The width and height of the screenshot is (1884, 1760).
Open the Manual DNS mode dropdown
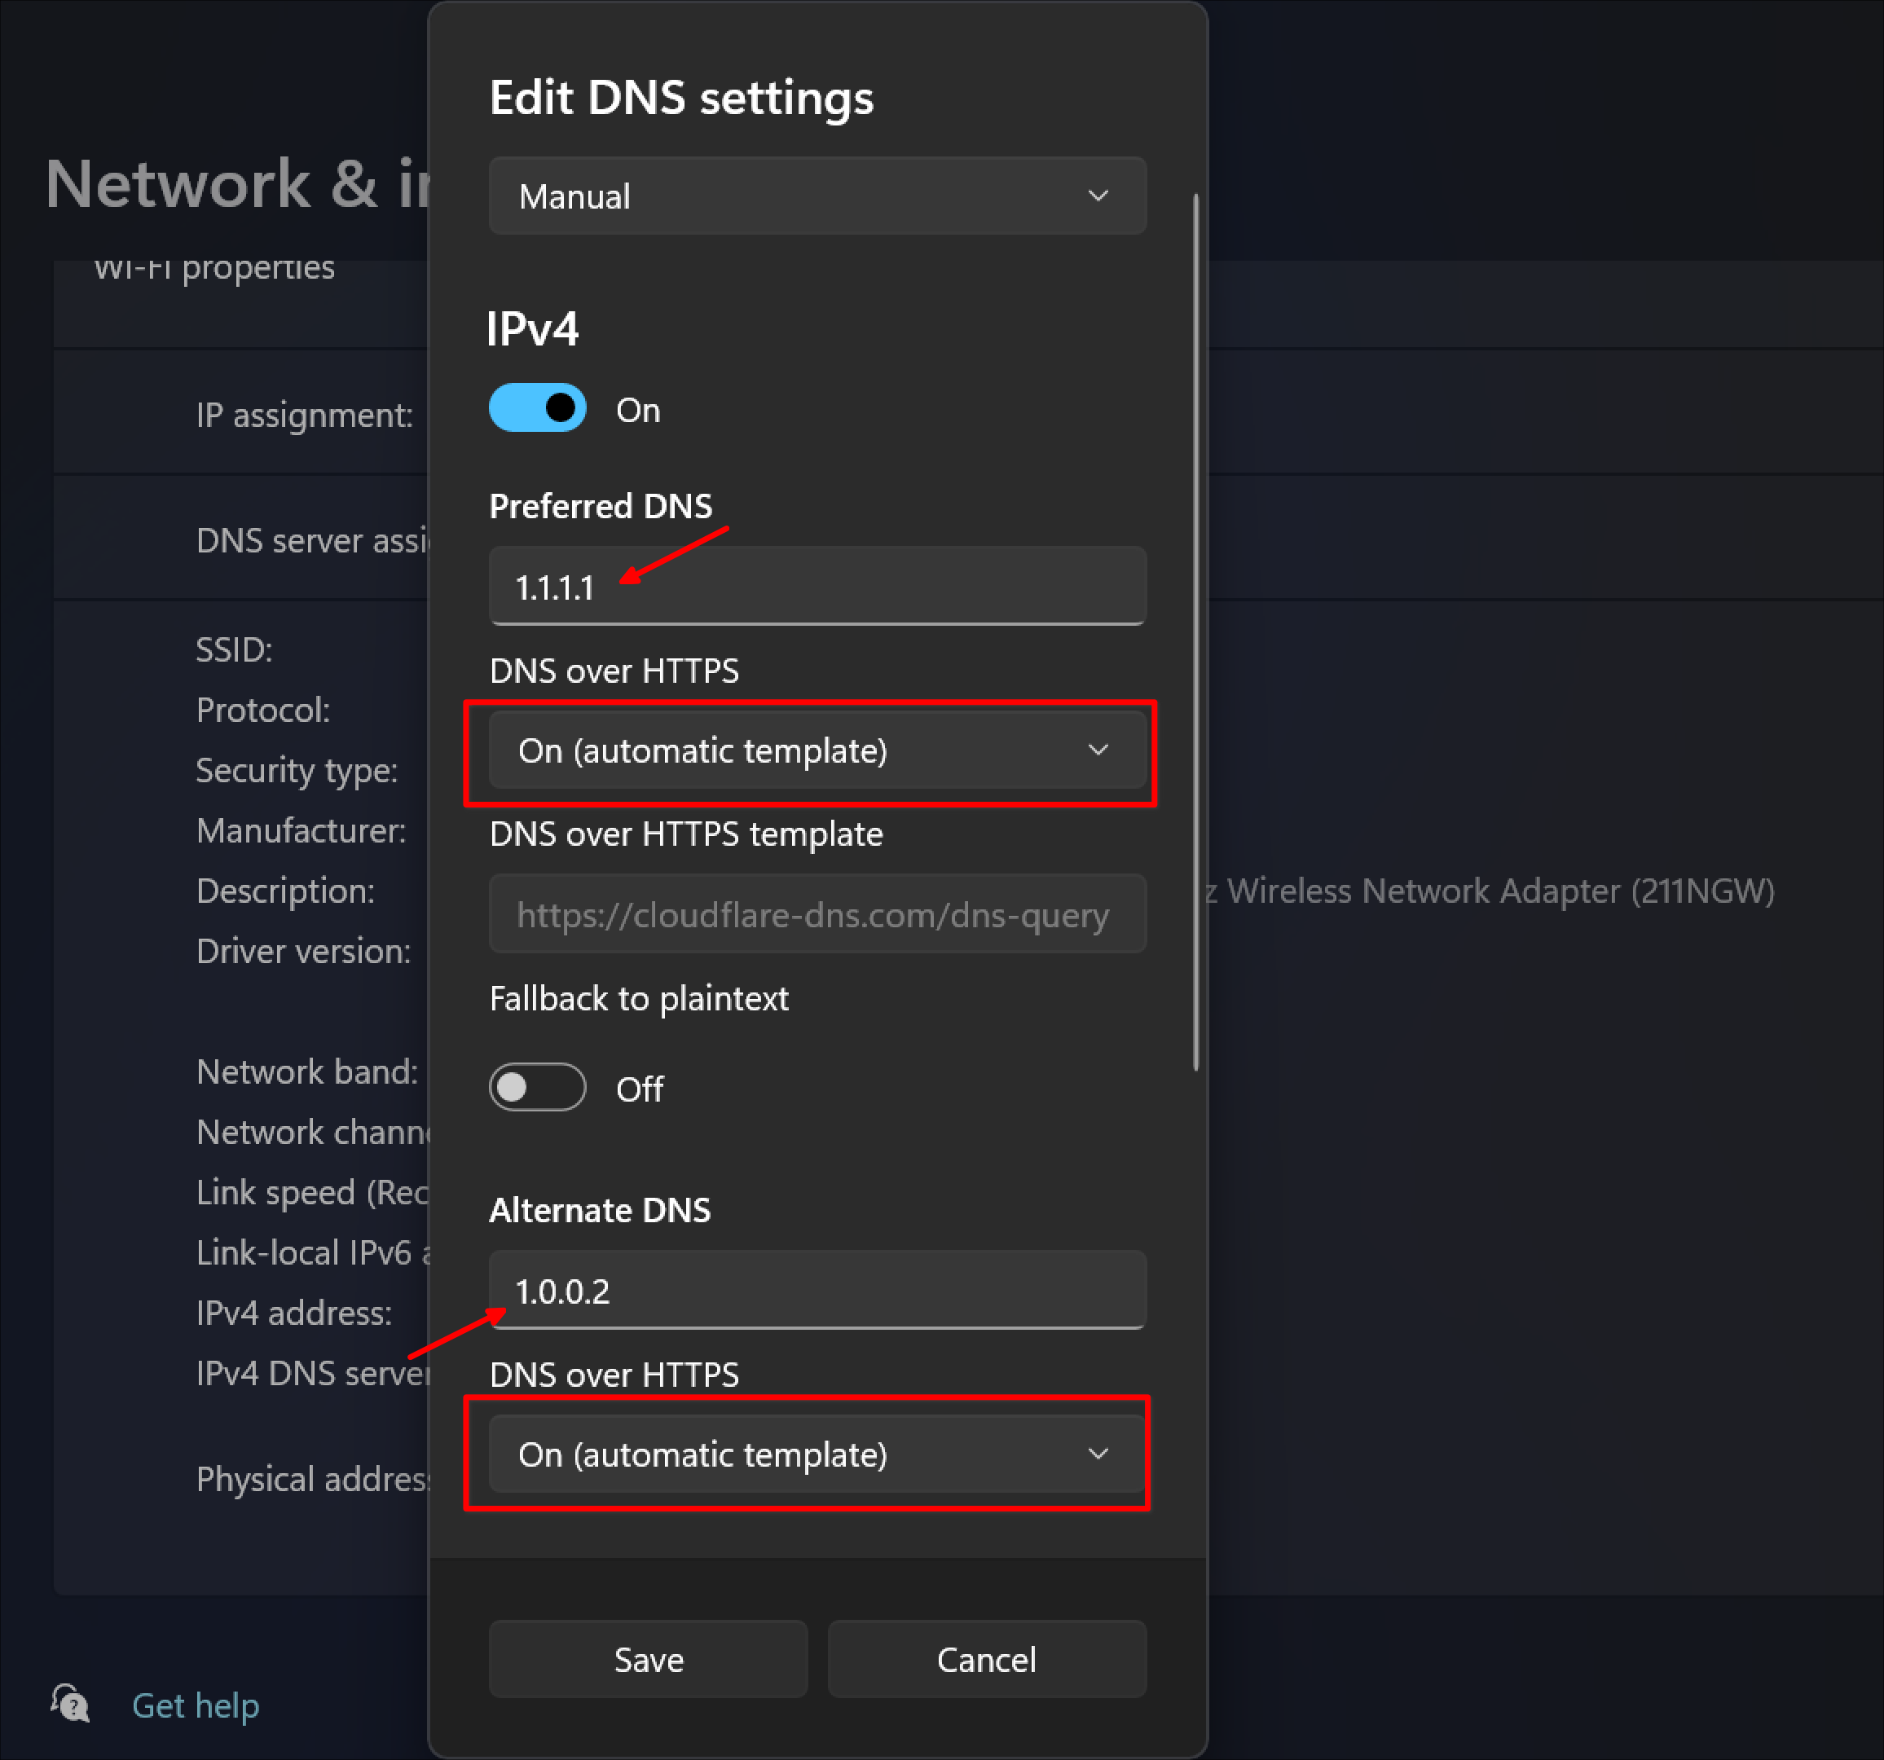pos(817,196)
